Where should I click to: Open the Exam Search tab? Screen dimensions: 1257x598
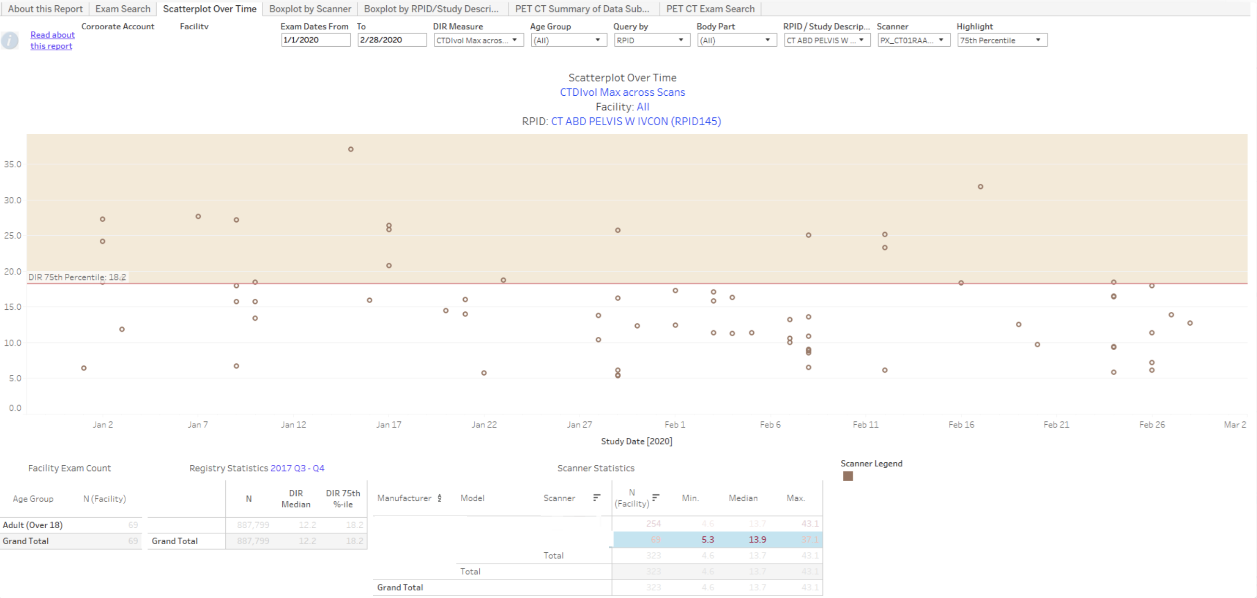[122, 9]
